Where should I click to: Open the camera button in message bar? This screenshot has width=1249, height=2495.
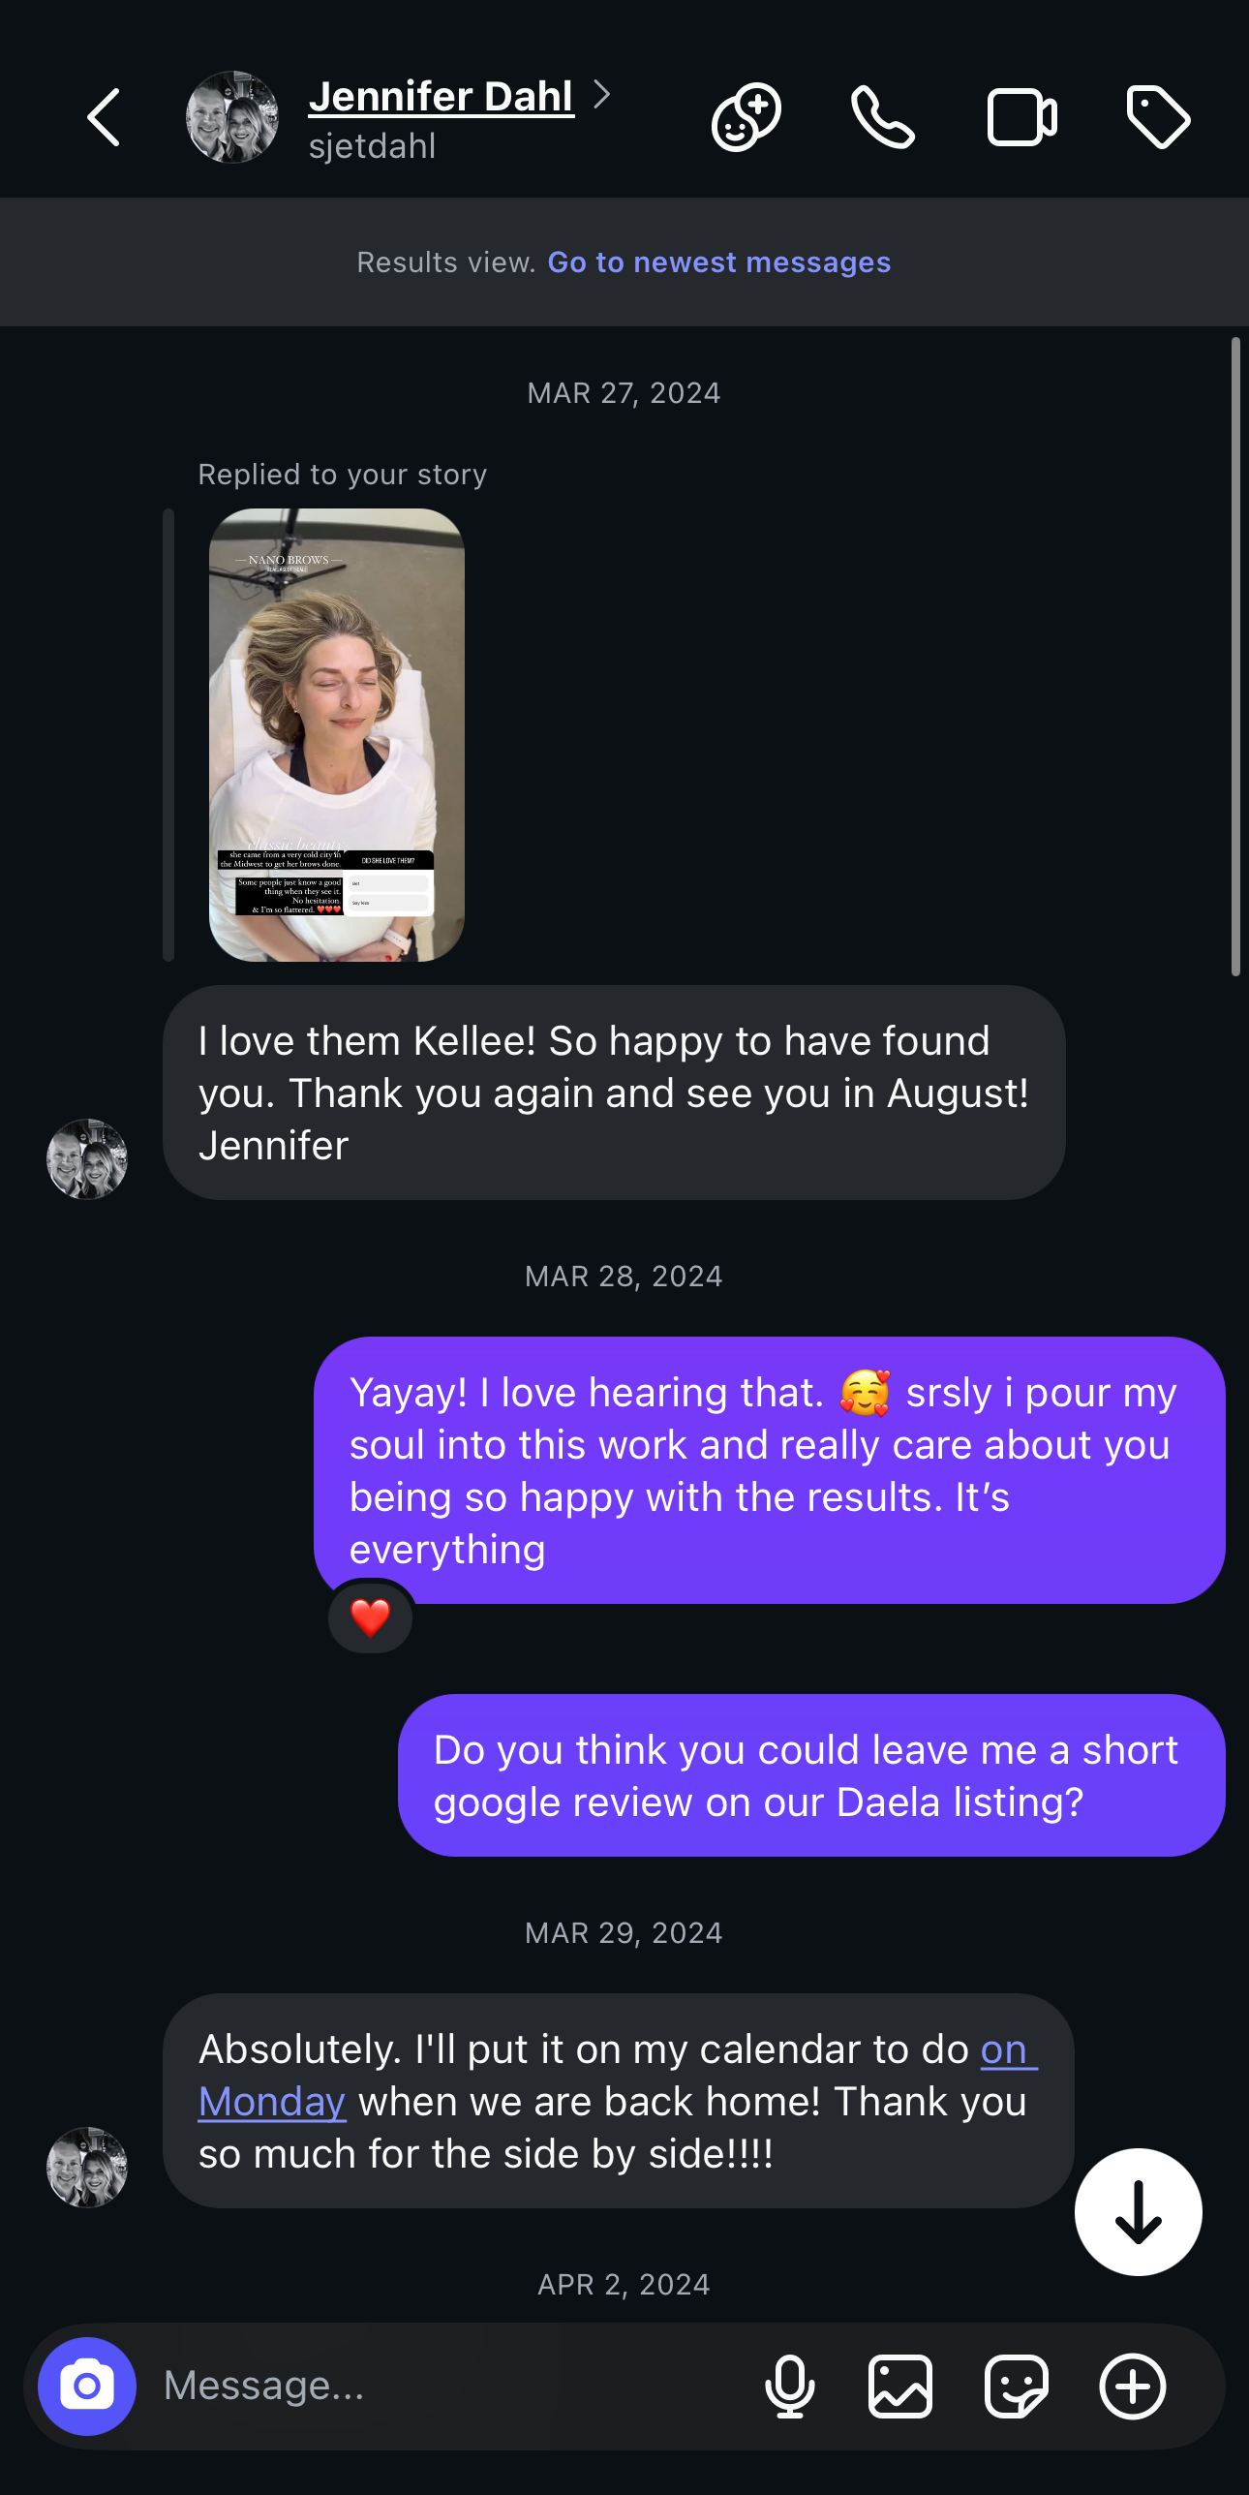(87, 2387)
